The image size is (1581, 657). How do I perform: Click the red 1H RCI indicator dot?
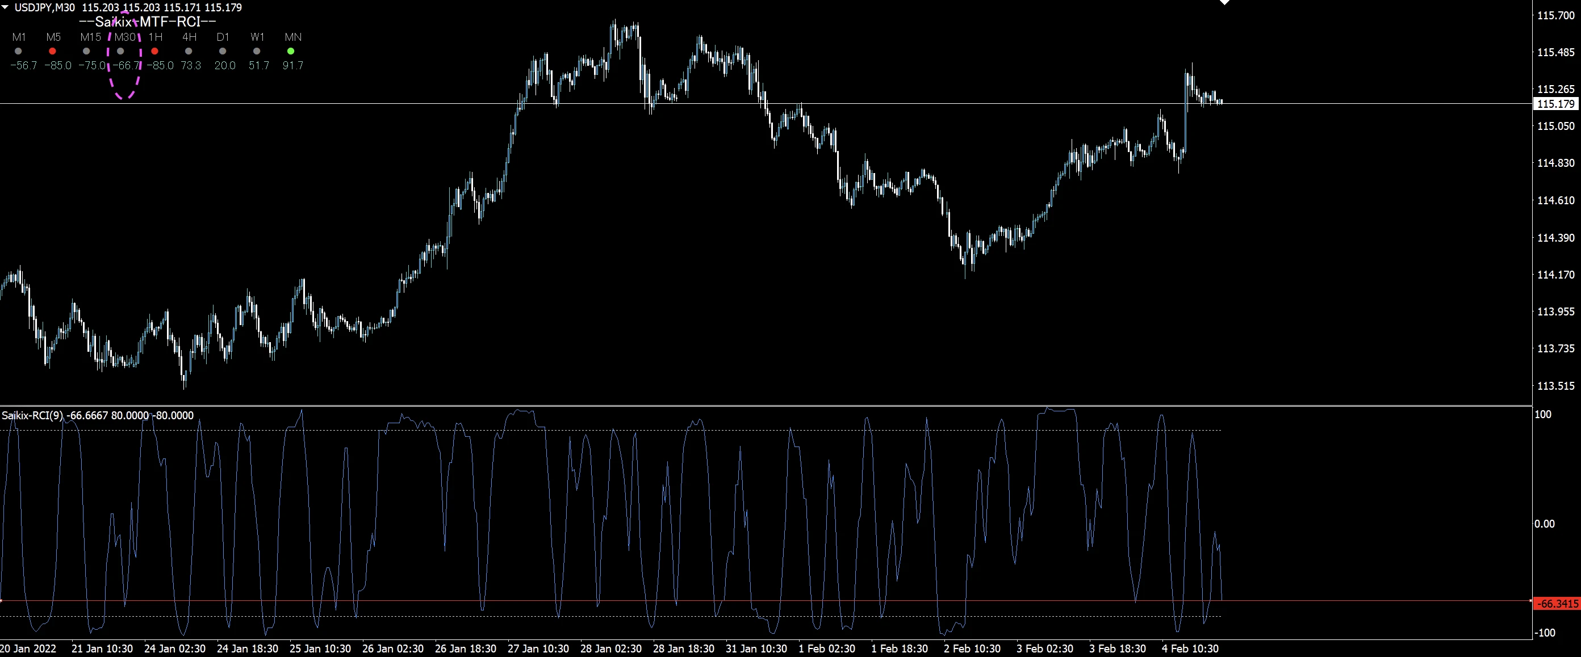point(154,52)
